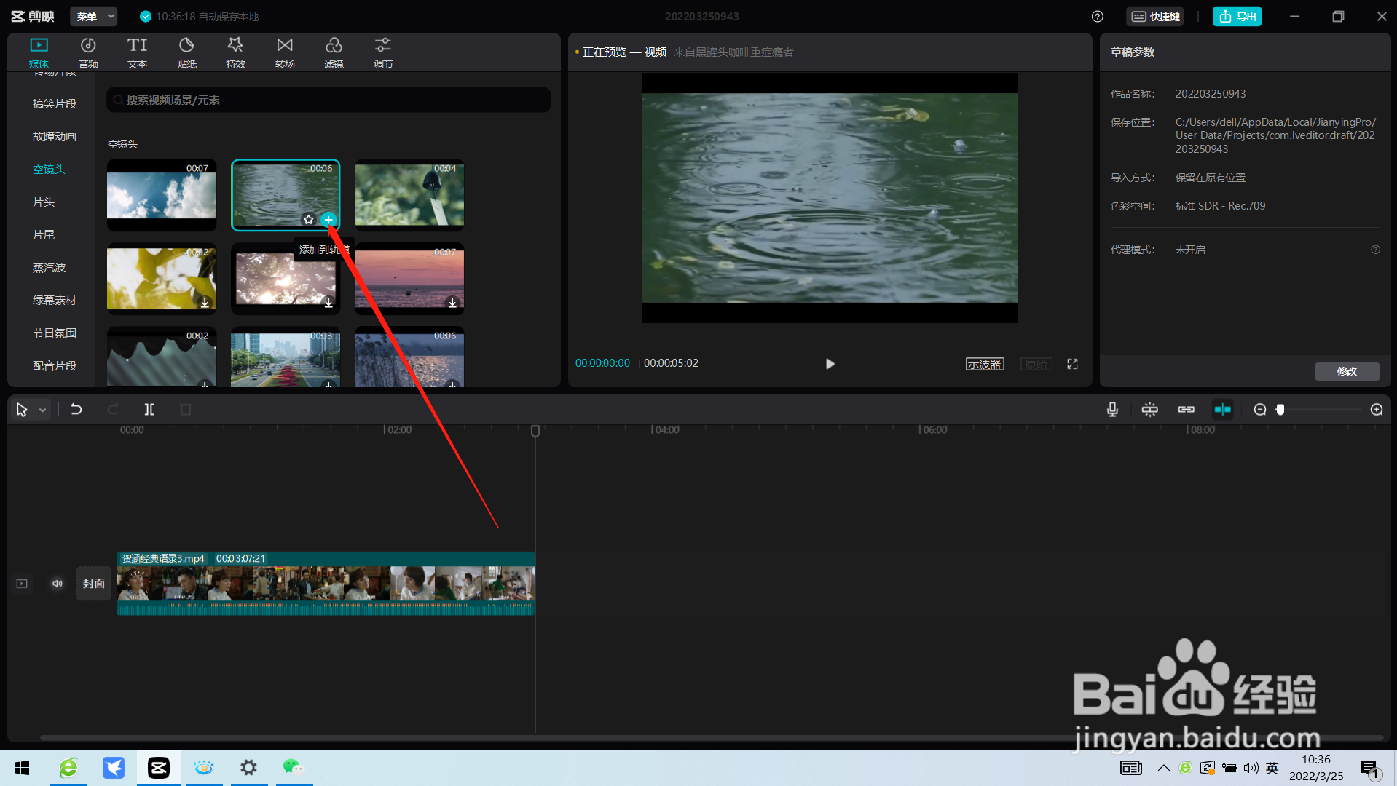Screen dimensions: 1397x786
Task: Open the 媒体 media tab
Action: click(x=39, y=53)
